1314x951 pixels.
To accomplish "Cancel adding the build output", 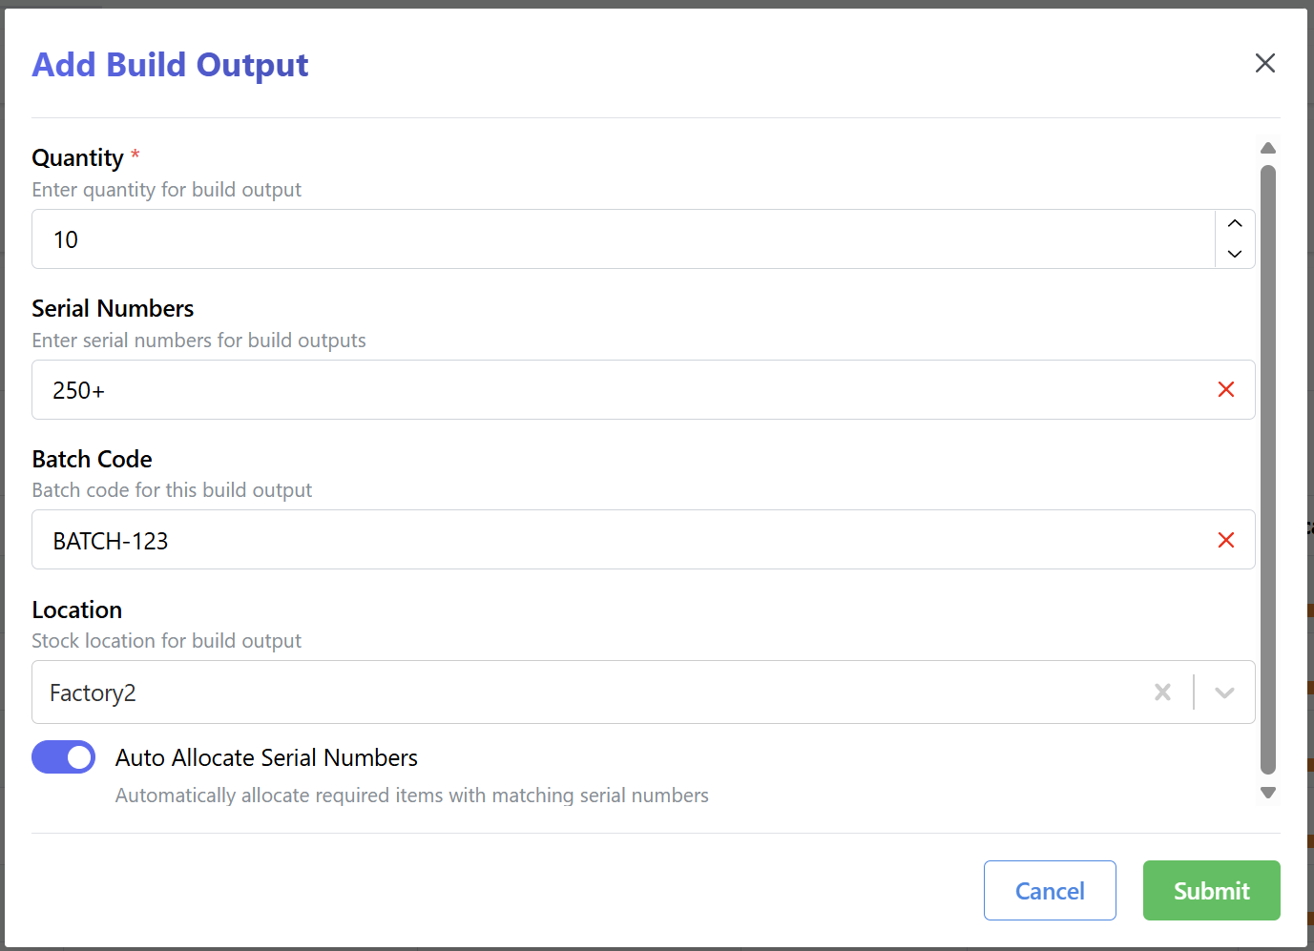I will tap(1050, 890).
